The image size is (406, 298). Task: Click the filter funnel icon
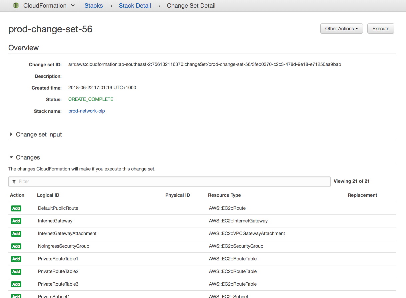point(14,181)
